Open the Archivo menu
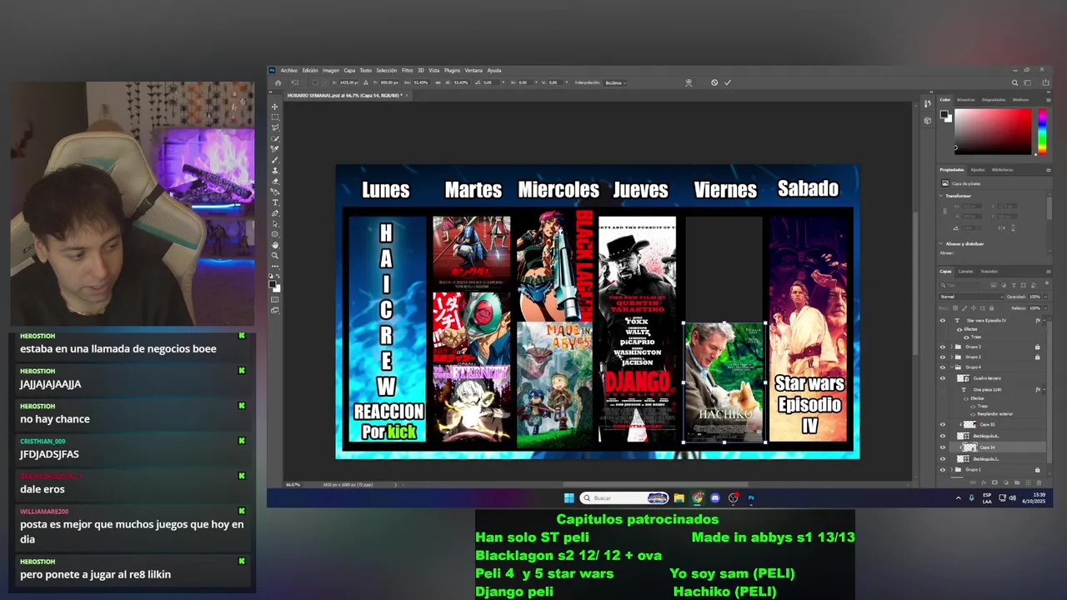 tap(289, 70)
